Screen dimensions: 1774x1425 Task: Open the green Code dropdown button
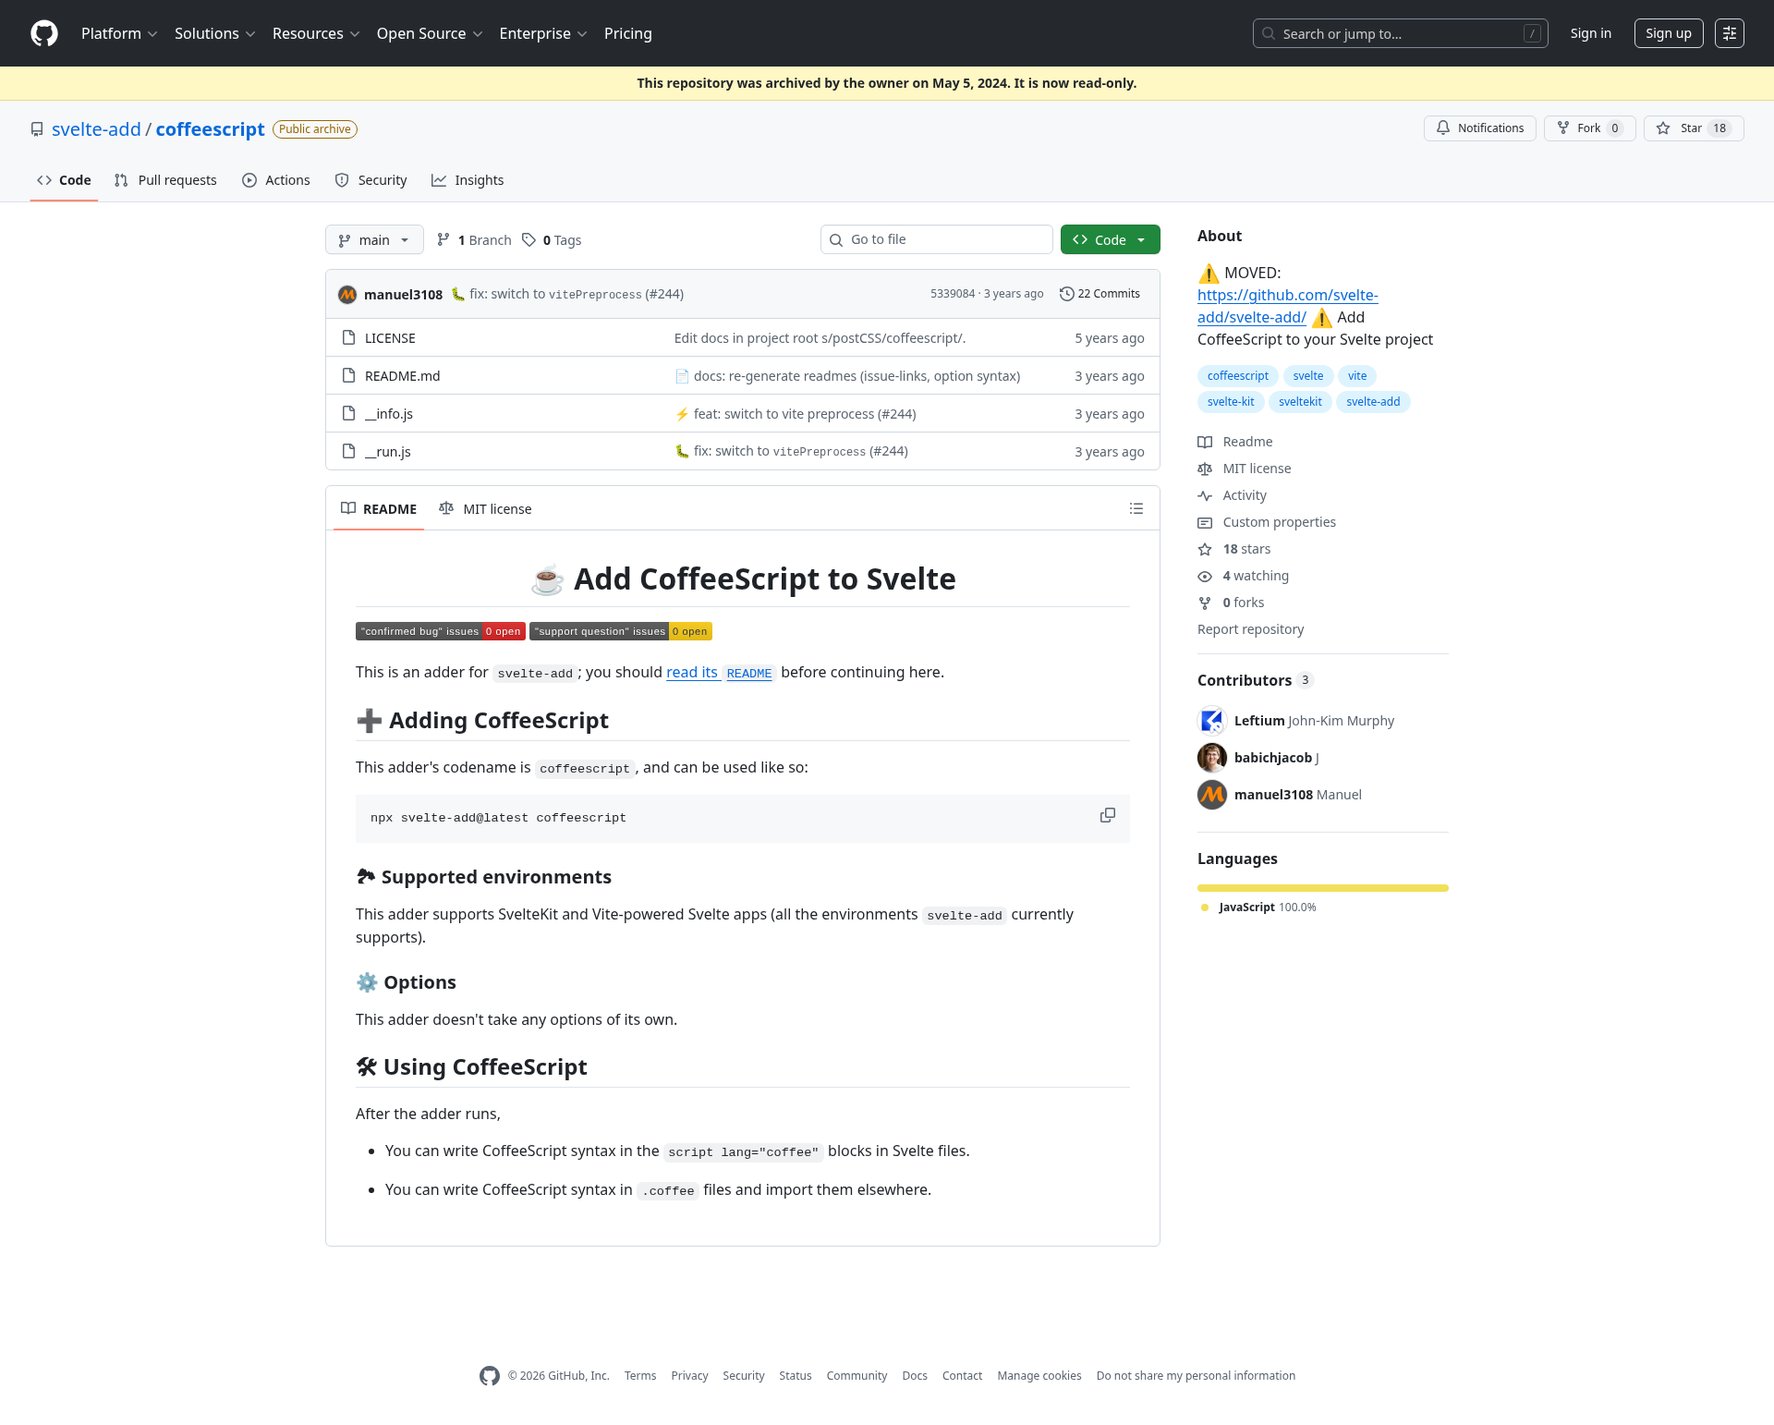click(1110, 239)
